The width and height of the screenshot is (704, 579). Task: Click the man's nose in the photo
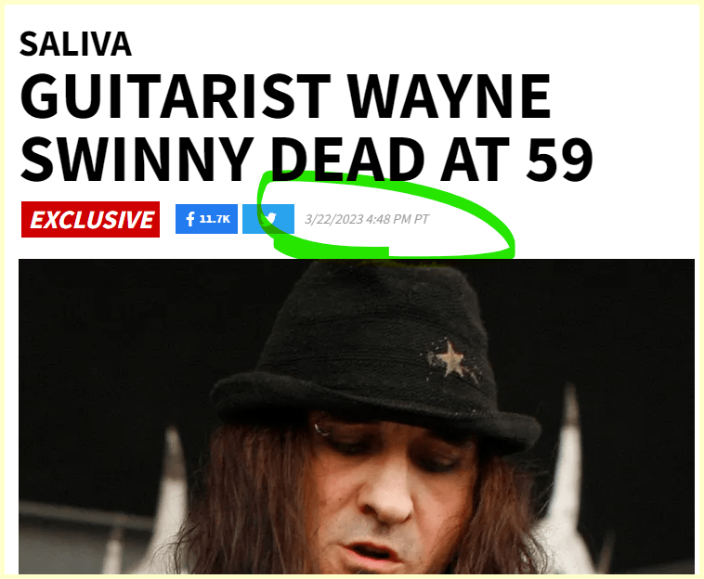(x=387, y=498)
